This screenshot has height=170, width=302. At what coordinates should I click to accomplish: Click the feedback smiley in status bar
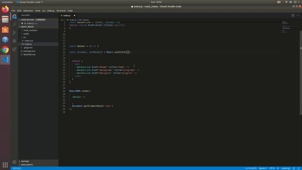coord(294,168)
